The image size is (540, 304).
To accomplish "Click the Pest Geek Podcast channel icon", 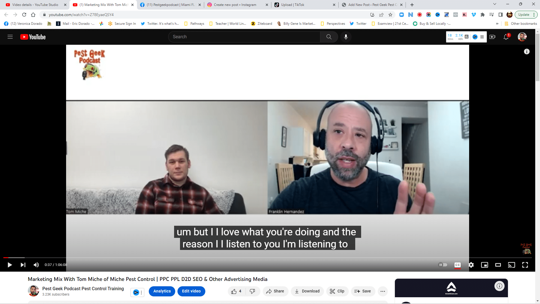I will [33, 291].
